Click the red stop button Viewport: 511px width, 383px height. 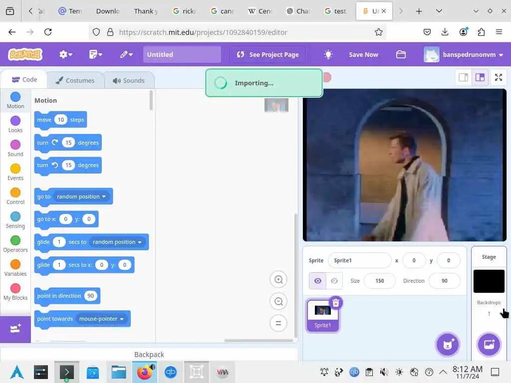[327, 77]
